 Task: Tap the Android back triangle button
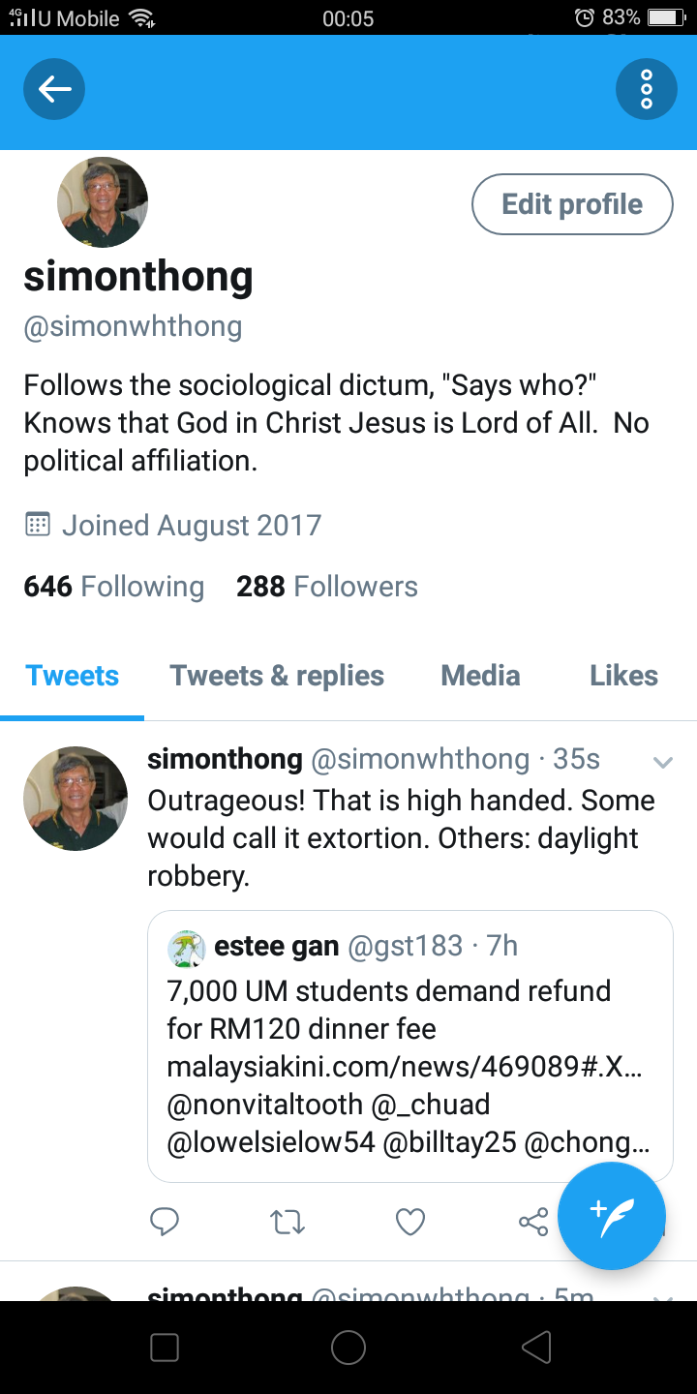tap(535, 1347)
